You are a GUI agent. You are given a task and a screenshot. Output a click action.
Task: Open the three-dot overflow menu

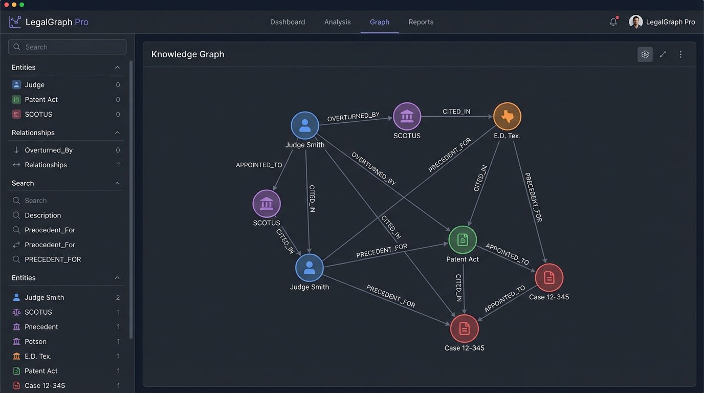(x=680, y=54)
